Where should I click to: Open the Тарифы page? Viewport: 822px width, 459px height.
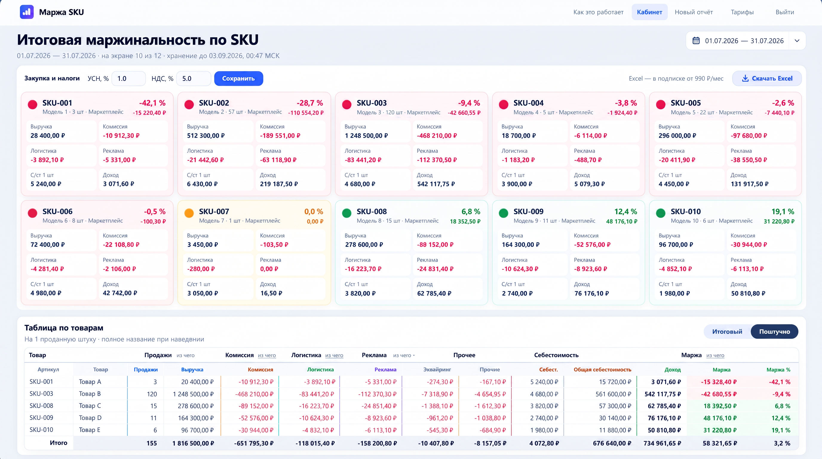click(742, 12)
